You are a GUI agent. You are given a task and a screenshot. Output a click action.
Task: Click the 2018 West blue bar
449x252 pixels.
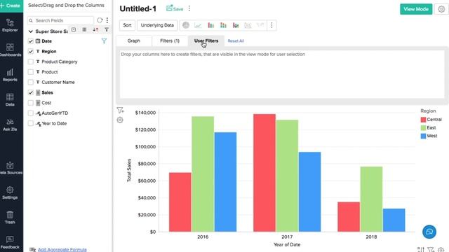(x=394, y=220)
